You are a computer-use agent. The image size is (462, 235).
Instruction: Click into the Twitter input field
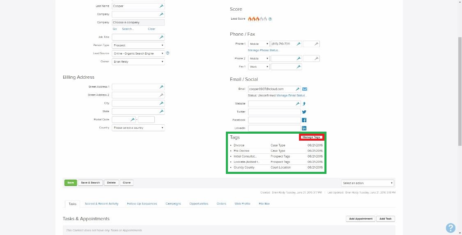(274, 112)
